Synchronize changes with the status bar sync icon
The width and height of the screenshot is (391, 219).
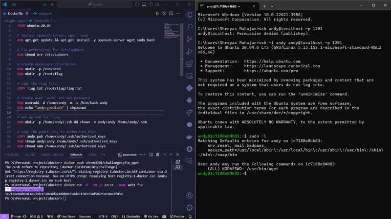tap(25, 217)
